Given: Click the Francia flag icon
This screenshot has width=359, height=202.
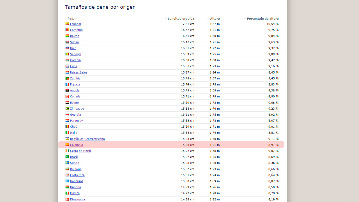Looking at the screenshot, I should [67, 84].
